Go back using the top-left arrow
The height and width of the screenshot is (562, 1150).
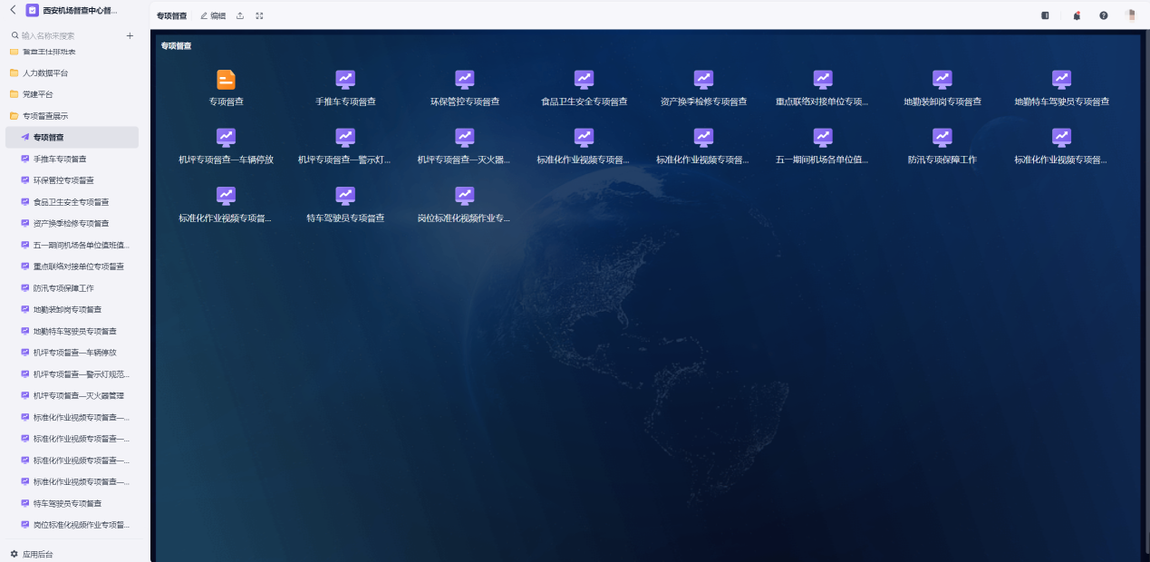13,10
